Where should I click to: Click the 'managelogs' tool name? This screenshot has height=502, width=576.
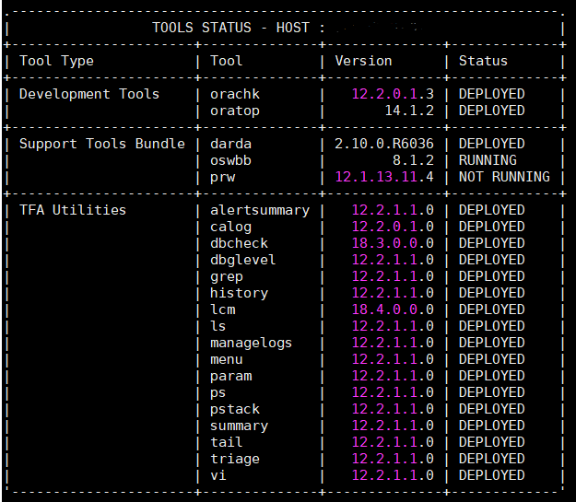coord(251,343)
